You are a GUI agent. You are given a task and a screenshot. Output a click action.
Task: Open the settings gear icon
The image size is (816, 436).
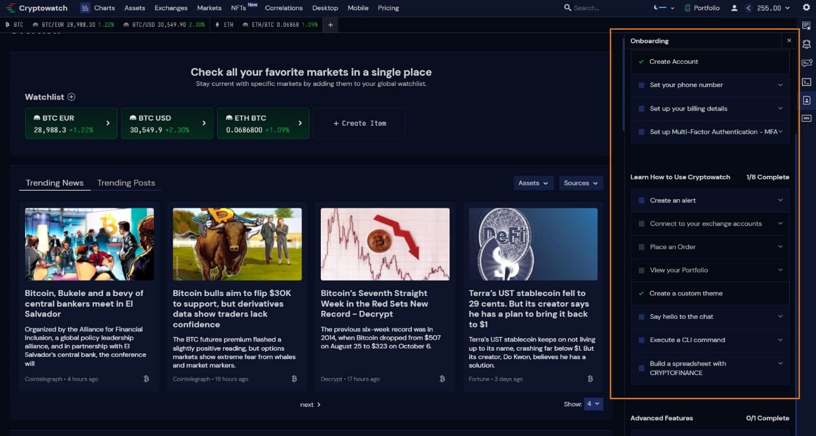[x=806, y=8]
